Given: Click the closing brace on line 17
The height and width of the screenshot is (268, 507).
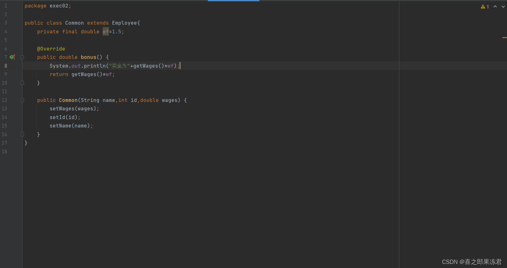Looking at the screenshot, I should point(26,143).
